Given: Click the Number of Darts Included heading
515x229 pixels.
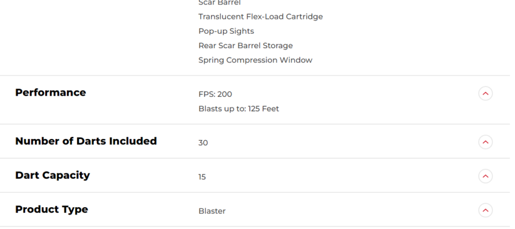Looking at the screenshot, I should click(x=86, y=141).
